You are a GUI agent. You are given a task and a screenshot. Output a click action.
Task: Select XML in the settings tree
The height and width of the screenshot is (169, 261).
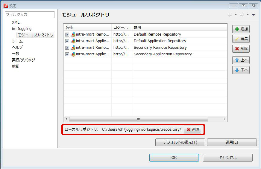pyautogui.click(x=16, y=22)
